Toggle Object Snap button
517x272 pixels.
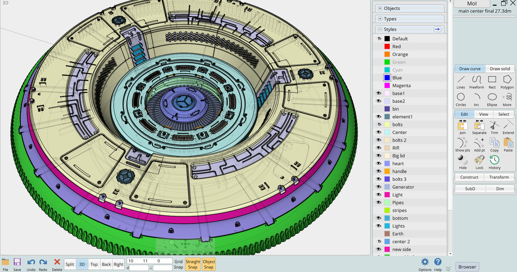click(x=209, y=264)
